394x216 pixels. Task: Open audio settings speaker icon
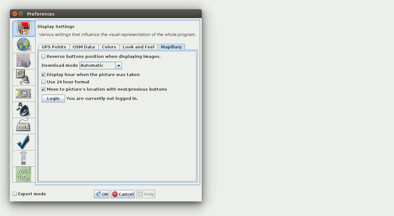point(24,110)
